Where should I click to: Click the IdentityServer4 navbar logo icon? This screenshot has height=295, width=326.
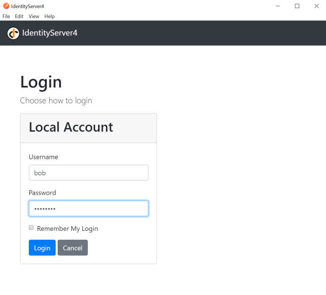13,33
